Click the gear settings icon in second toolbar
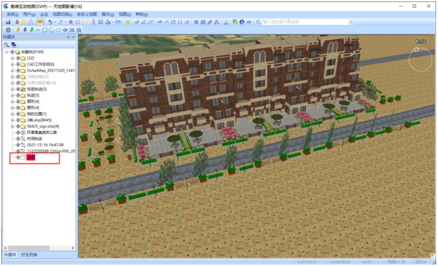 [x=8, y=30]
